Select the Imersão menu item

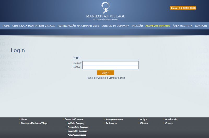[x=137, y=26]
